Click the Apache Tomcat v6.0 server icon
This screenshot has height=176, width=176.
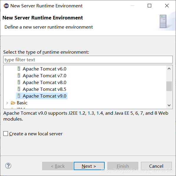click(19, 69)
